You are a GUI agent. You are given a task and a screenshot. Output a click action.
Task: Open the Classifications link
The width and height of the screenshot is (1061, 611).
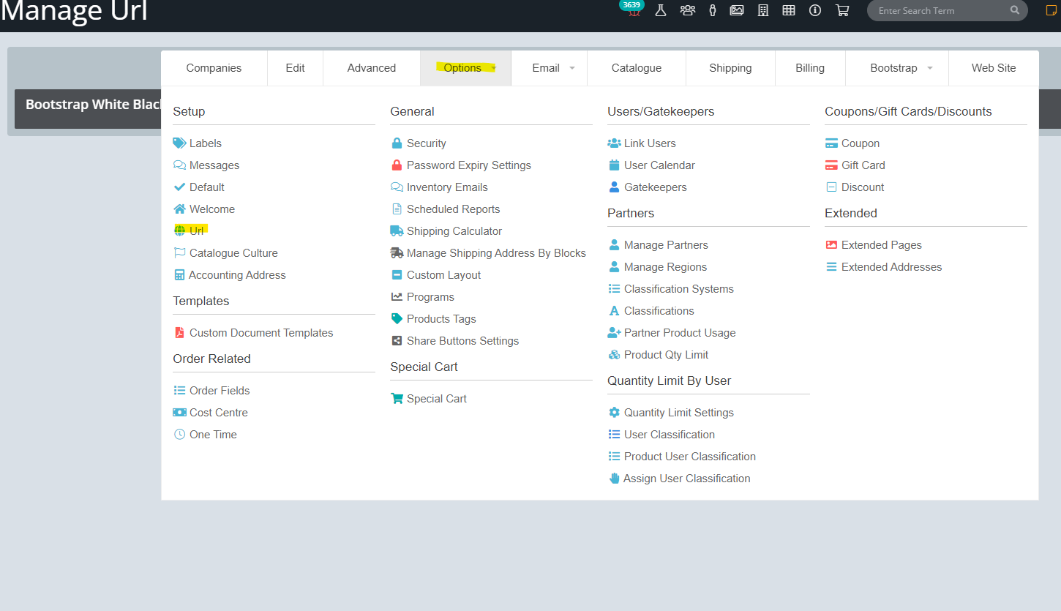click(659, 311)
